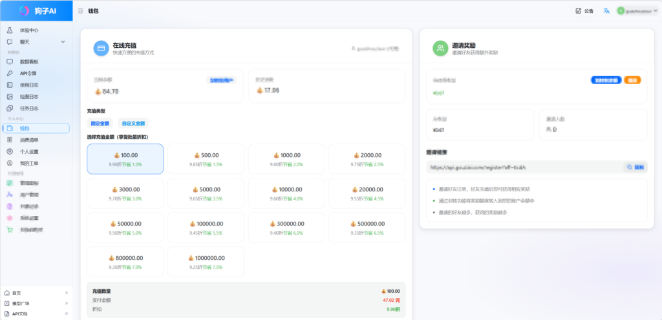Select the 3000.00 recharge amount

click(x=125, y=193)
